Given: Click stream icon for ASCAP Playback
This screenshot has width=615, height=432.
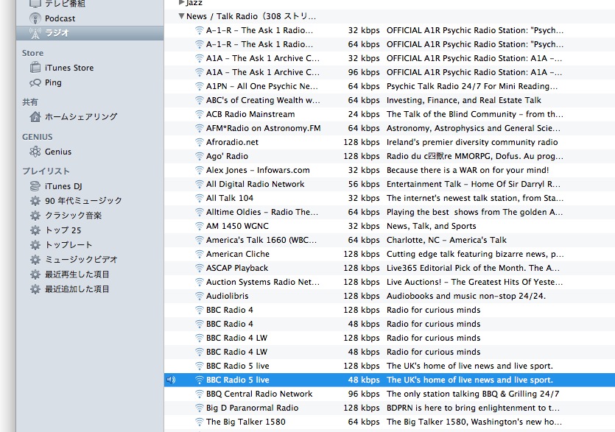Looking at the screenshot, I should pyautogui.click(x=200, y=268).
